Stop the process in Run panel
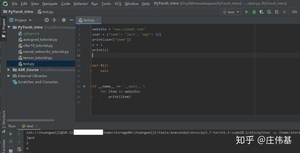The height and width of the screenshot is (153, 300). click(x=11, y=141)
